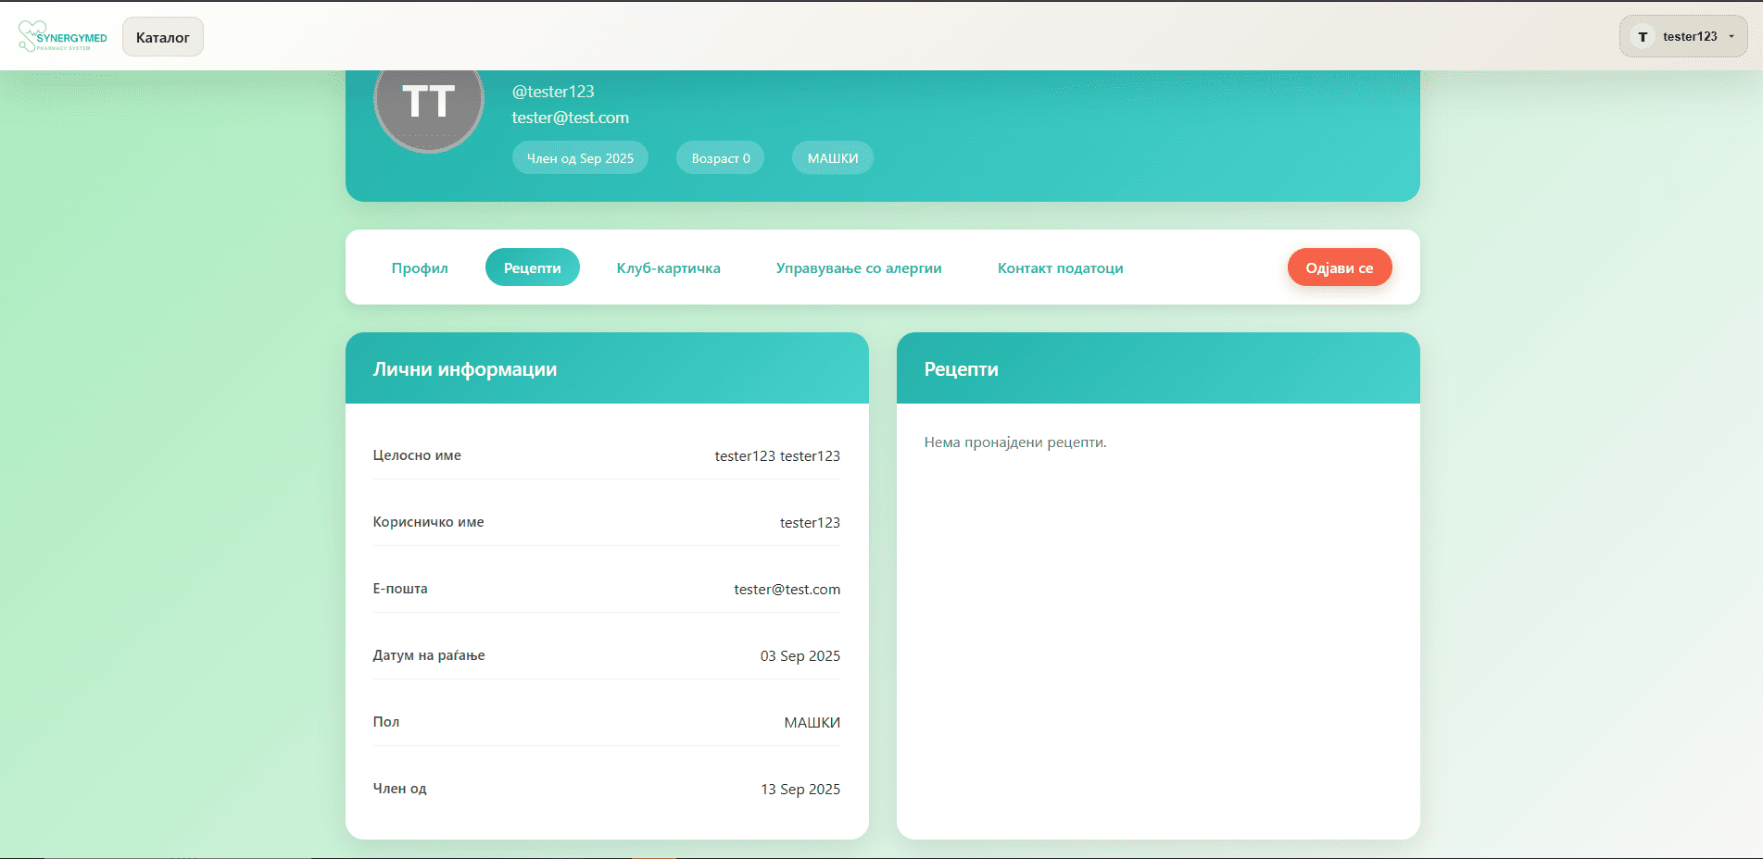This screenshot has height=859, width=1763.
Task: Click the TT profile avatar
Action: click(x=428, y=102)
